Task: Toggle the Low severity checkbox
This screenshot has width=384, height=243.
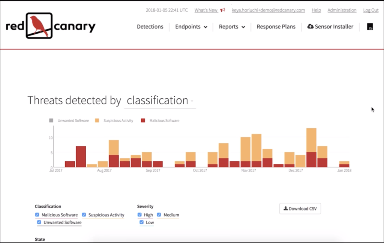Action: pos(141,222)
